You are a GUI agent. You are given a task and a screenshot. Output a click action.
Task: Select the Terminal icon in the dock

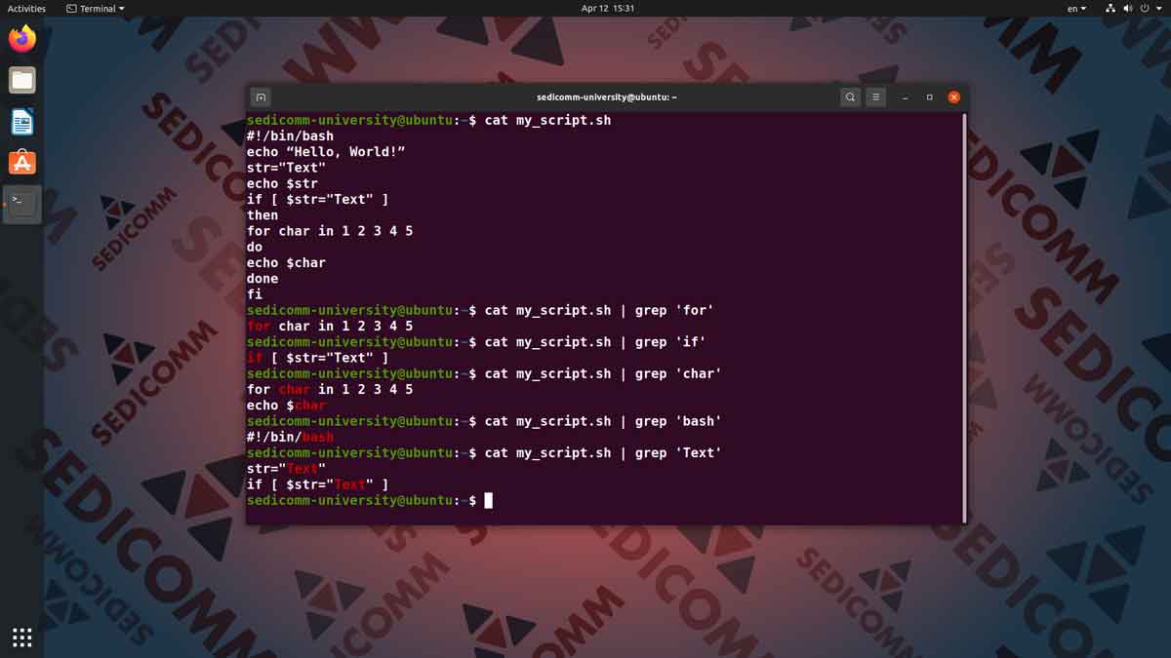click(22, 204)
